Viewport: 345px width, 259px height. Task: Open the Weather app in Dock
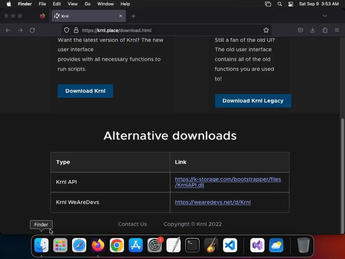pos(276,245)
